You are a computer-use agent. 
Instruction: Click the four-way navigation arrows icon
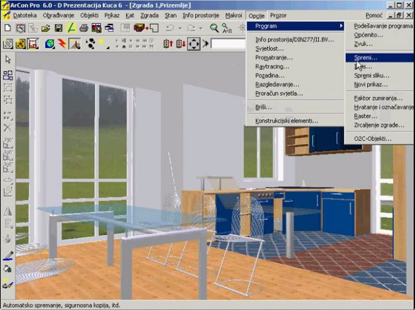tap(194, 44)
